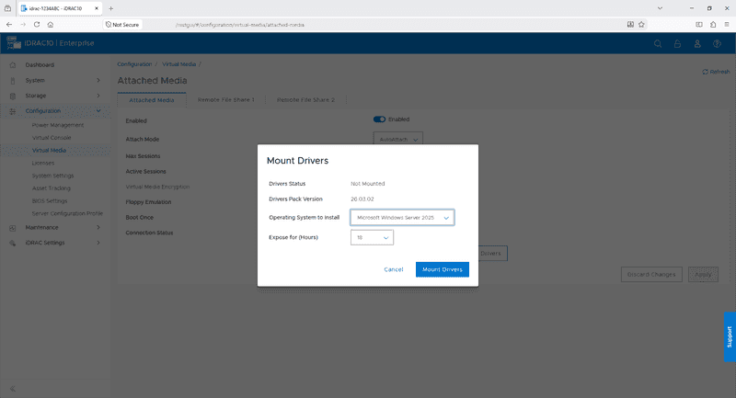Bookmark this page with star icon
The image size is (736, 398).
[641, 25]
